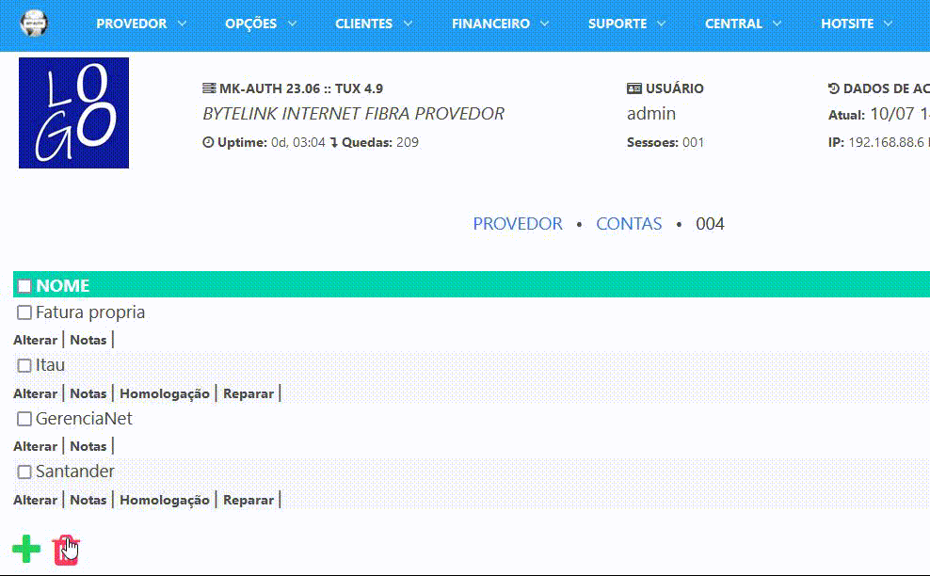
Task: Open the OPÇÕES dropdown menu
Action: pyautogui.click(x=261, y=24)
